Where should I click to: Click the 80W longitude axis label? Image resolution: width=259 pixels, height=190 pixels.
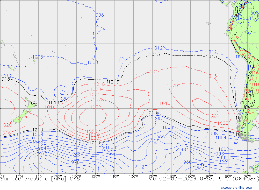point(228,177)
